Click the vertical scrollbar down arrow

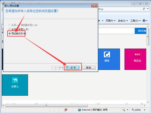148,102
